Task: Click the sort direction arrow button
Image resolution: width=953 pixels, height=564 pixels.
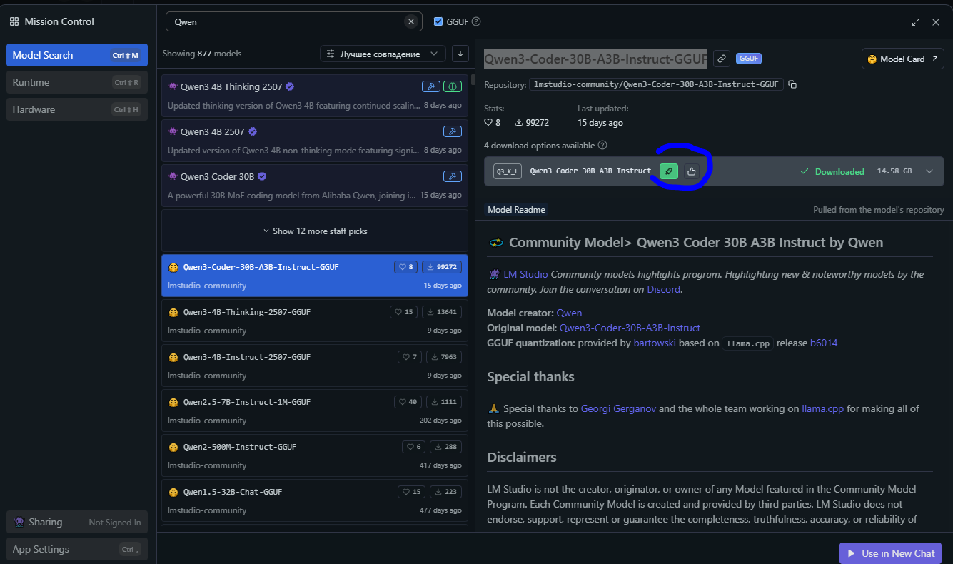Action: point(460,54)
